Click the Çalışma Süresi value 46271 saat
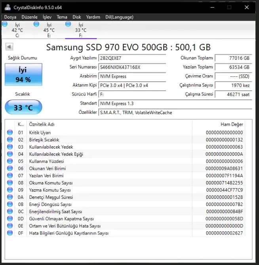 (x=234, y=95)
